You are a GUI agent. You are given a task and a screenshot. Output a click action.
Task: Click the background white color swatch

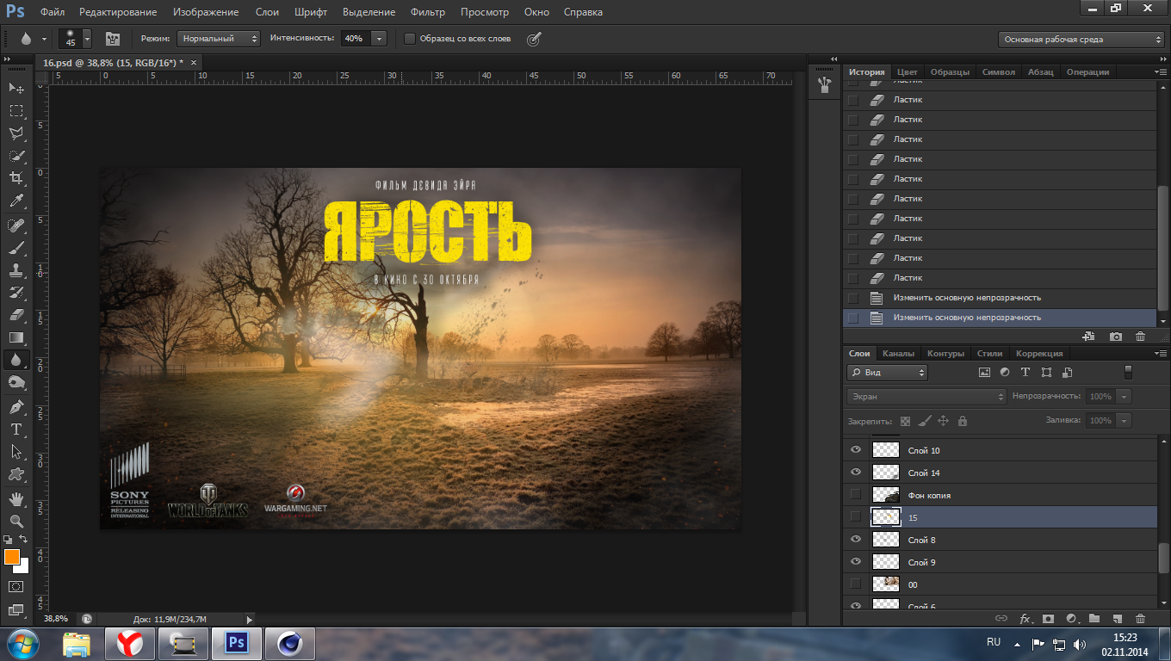click(25, 568)
